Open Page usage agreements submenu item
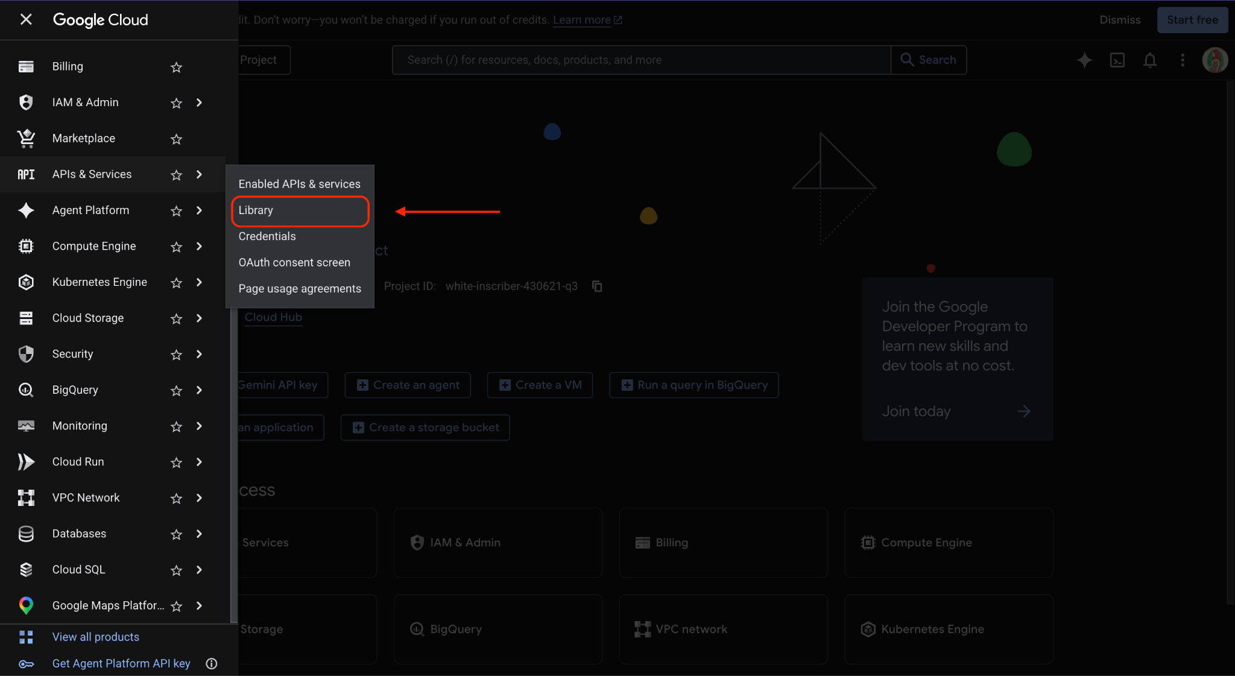Viewport: 1235px width, 676px height. pyautogui.click(x=300, y=288)
